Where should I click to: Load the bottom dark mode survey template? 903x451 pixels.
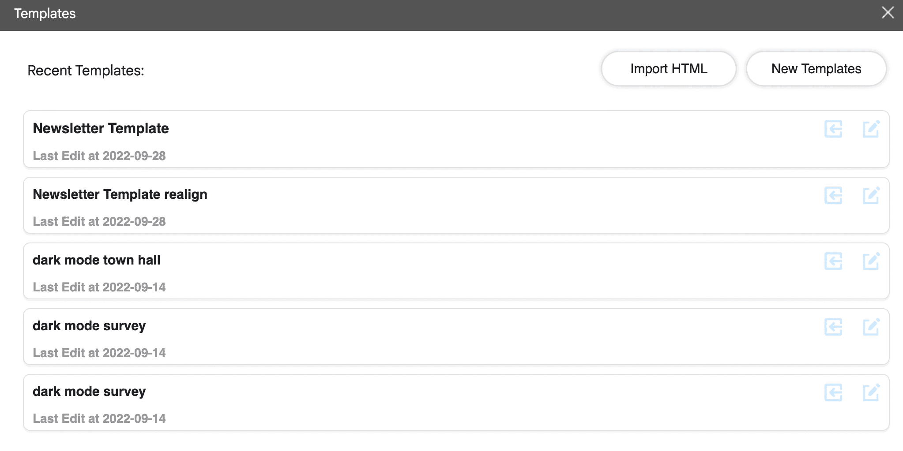coord(833,392)
